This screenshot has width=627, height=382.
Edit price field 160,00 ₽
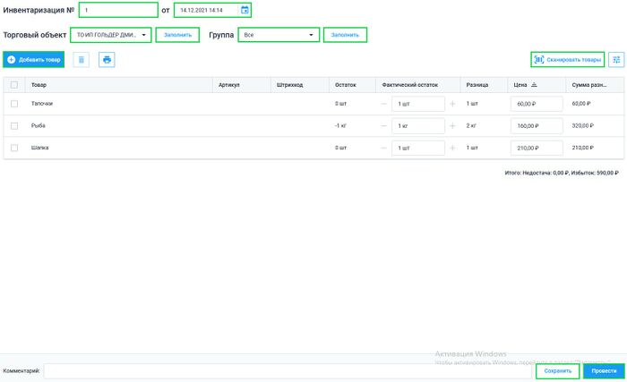tap(537, 126)
